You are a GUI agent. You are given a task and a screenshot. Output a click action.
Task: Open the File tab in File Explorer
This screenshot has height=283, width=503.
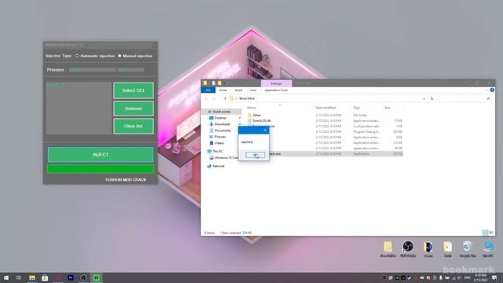click(208, 90)
